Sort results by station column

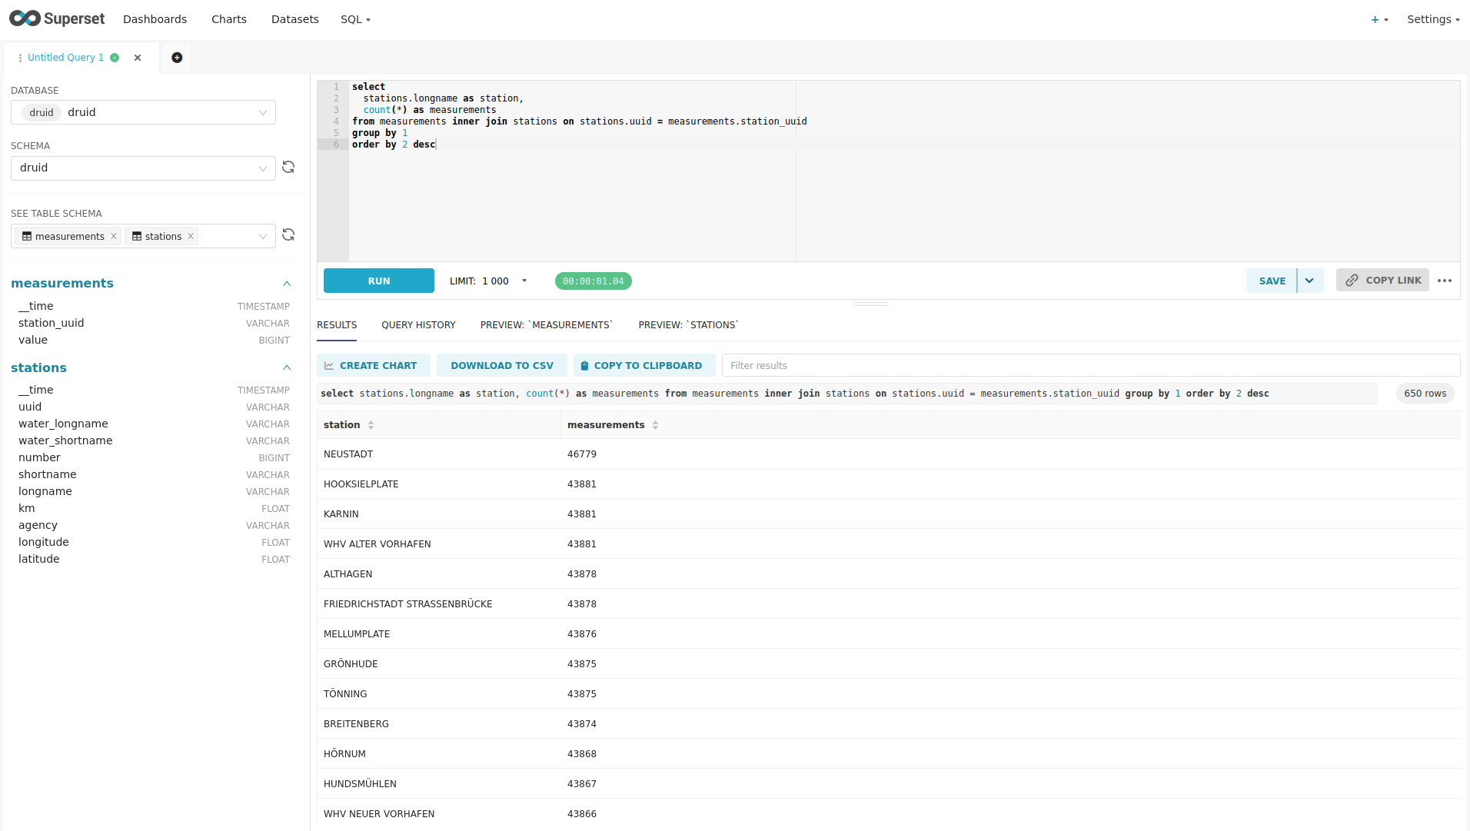coord(371,425)
